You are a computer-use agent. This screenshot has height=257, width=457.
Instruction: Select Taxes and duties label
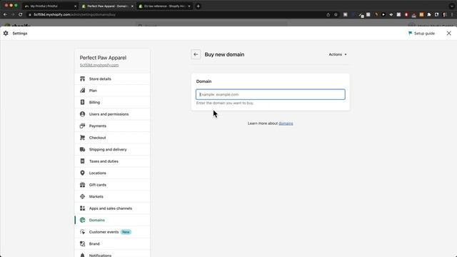click(104, 161)
